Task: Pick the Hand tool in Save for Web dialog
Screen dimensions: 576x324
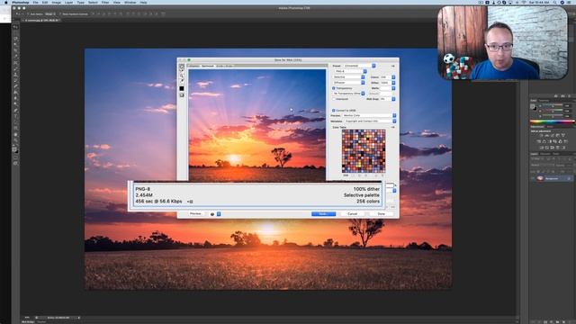Action: pyautogui.click(x=182, y=67)
